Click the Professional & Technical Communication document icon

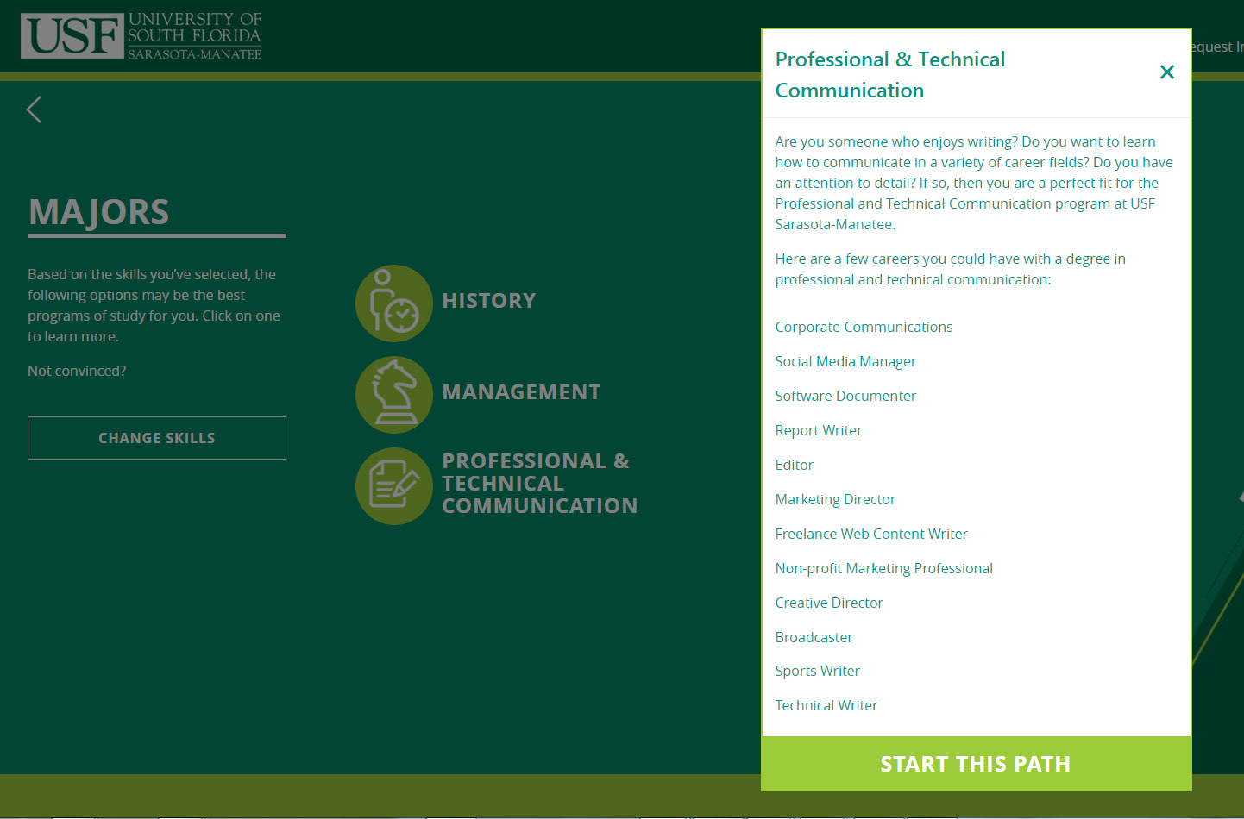pos(394,486)
